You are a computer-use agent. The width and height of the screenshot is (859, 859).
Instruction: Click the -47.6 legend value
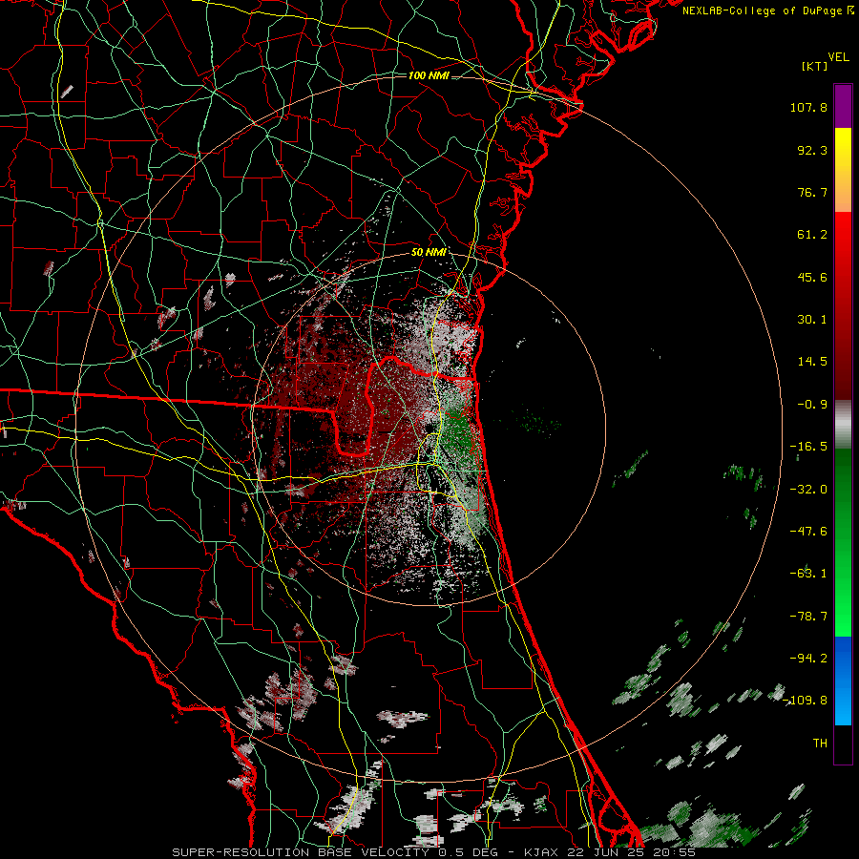[808, 531]
